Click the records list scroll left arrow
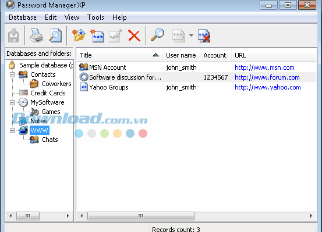 click(x=82, y=216)
